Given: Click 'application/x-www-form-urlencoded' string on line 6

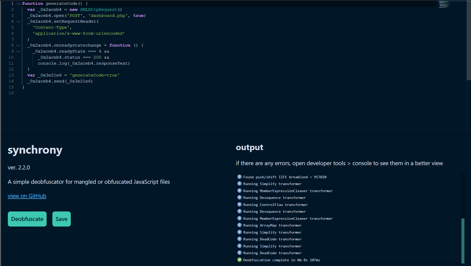Looking at the screenshot, I should (79, 33).
